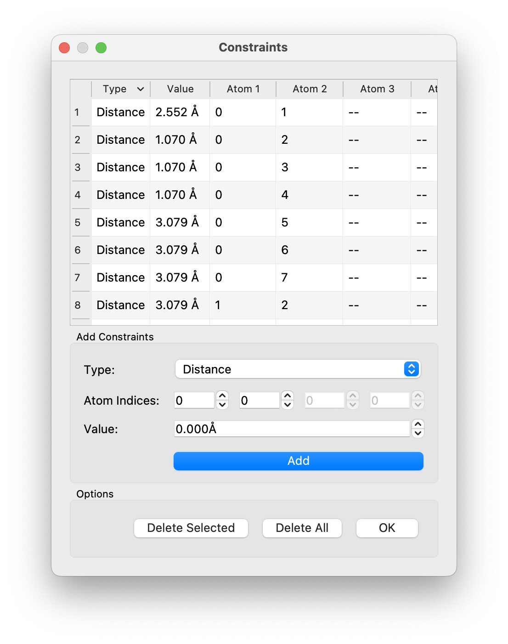Use the first atom index stepper

[222, 400]
